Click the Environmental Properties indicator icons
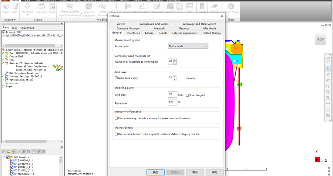 pos(59,69)
